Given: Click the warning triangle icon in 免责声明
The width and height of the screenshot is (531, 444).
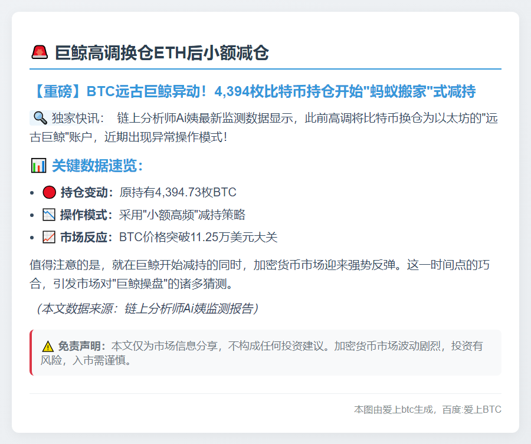Looking at the screenshot, I should click(x=47, y=347).
